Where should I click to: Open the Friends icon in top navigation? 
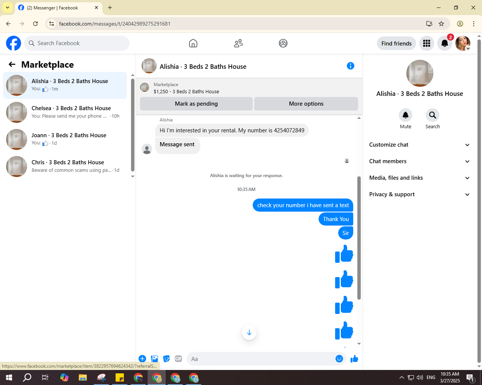[238, 43]
